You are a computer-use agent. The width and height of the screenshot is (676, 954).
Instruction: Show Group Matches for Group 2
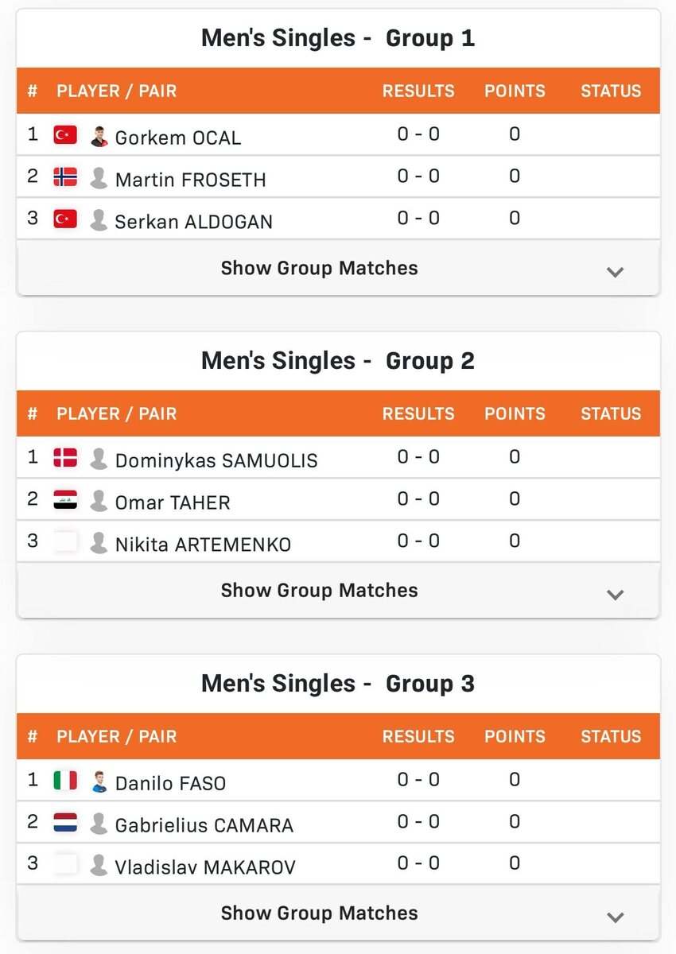click(319, 591)
